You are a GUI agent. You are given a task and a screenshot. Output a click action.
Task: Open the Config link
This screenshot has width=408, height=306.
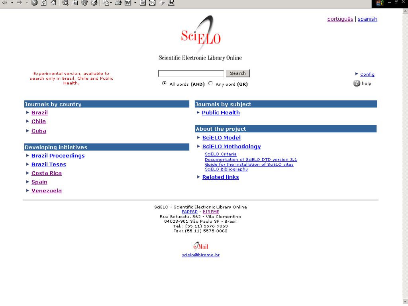367,75
